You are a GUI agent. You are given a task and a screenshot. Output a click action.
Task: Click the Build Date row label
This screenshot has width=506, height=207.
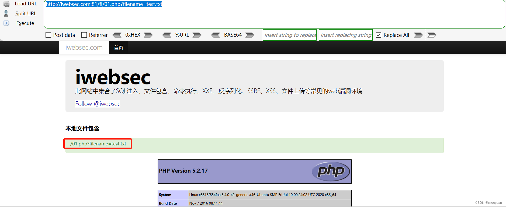[168, 203]
